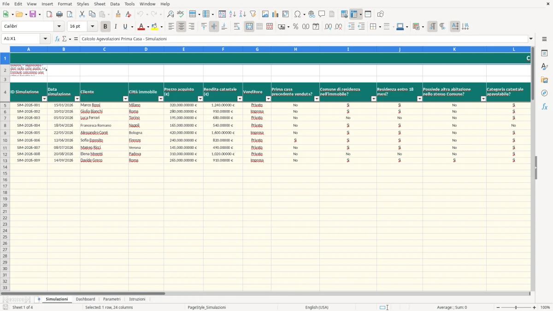Click the formula input line
This screenshot has height=311, width=553.
click(304, 39)
